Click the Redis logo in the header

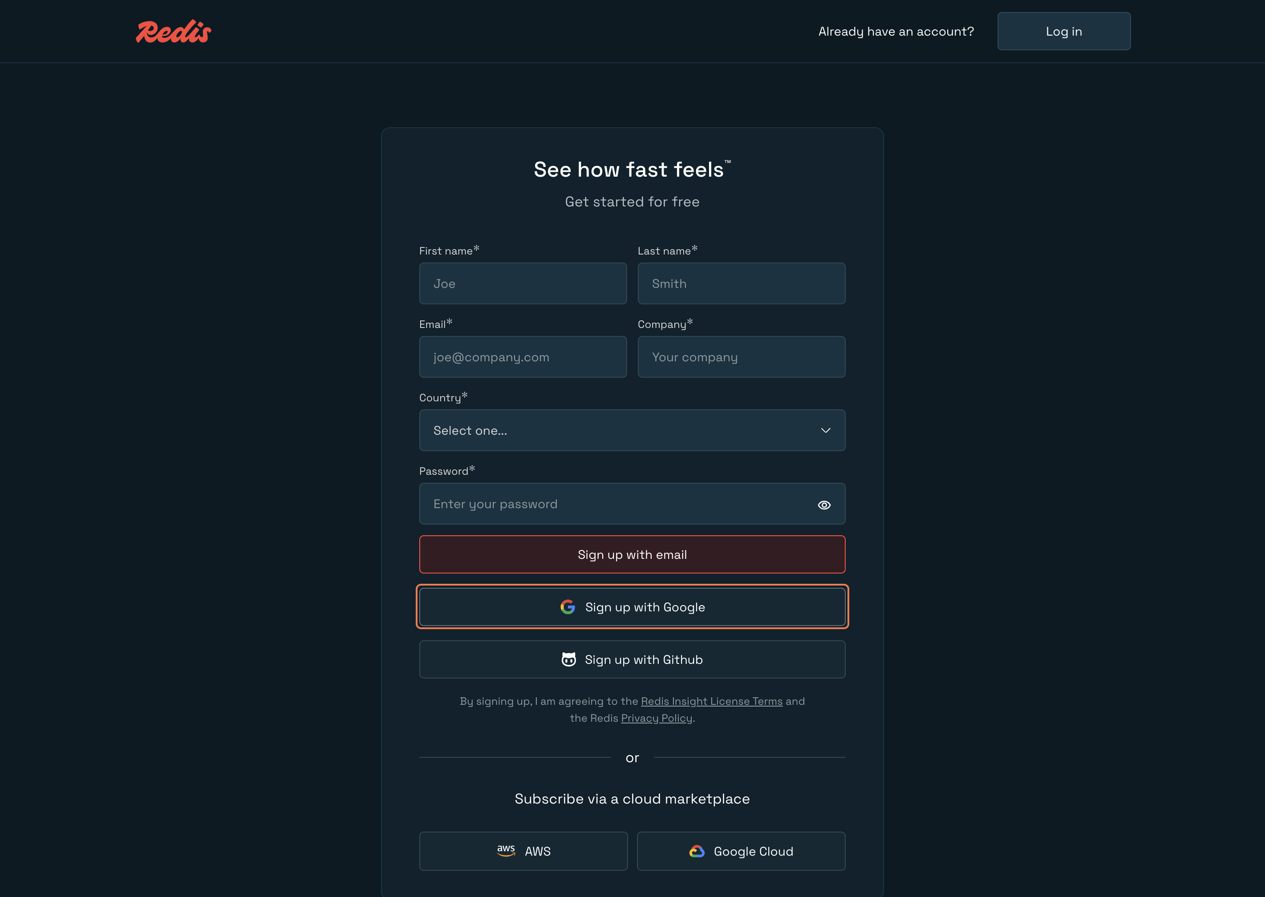point(174,31)
